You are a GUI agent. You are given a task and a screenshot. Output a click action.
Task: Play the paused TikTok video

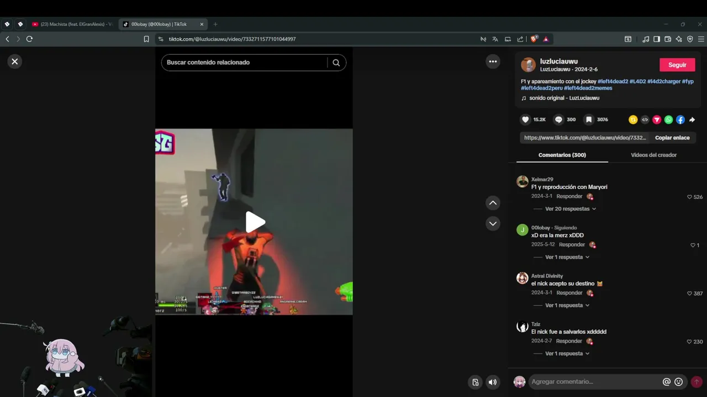[x=255, y=222]
